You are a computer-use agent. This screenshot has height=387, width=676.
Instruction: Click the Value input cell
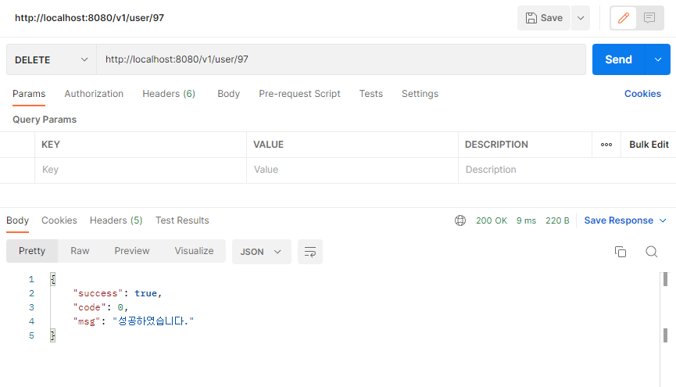coord(352,170)
